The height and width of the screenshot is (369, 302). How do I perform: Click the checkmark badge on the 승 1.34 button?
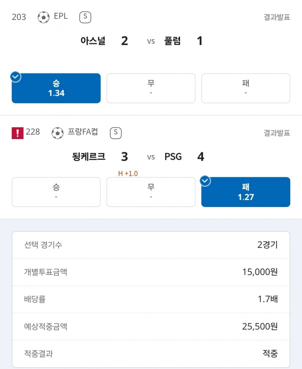point(16,77)
